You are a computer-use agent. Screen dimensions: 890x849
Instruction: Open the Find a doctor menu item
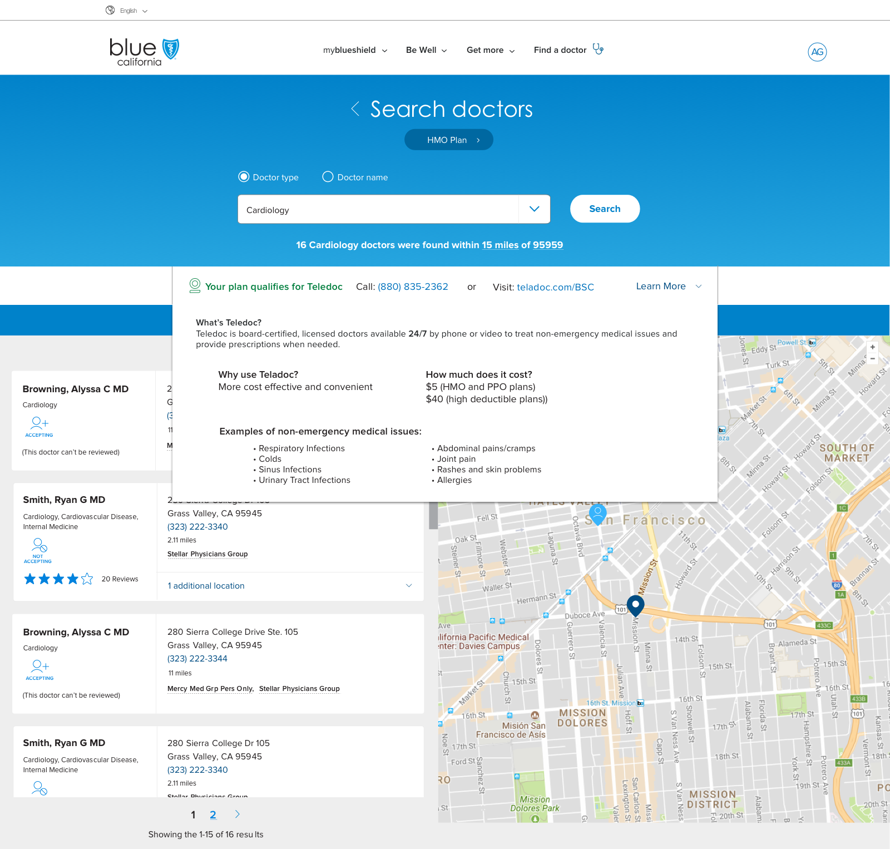[560, 50]
